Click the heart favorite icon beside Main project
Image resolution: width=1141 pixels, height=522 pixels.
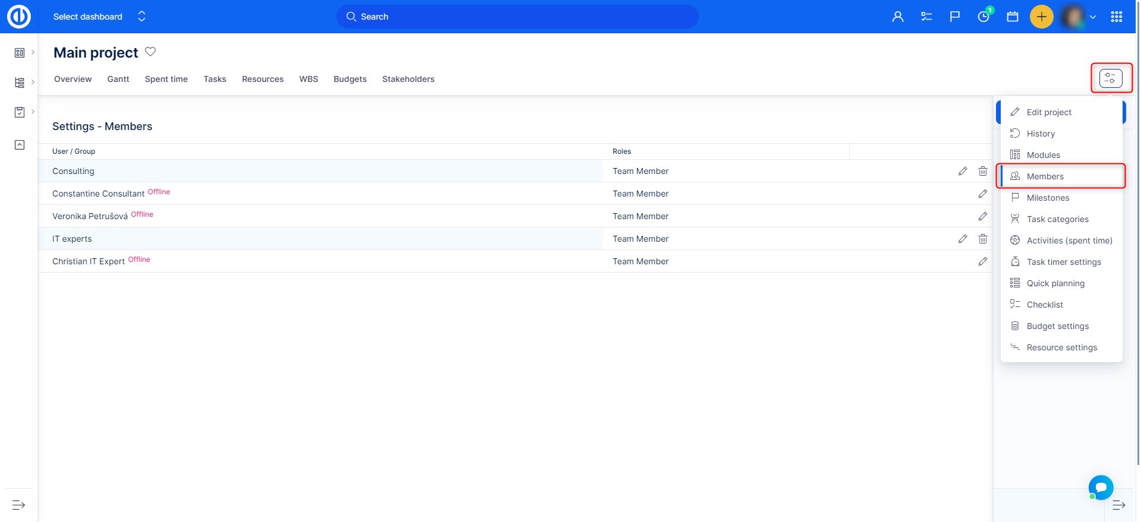tap(150, 52)
